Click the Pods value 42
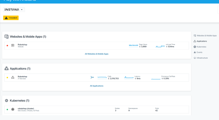The width and height of the screenshot is (219, 120). [156, 110]
